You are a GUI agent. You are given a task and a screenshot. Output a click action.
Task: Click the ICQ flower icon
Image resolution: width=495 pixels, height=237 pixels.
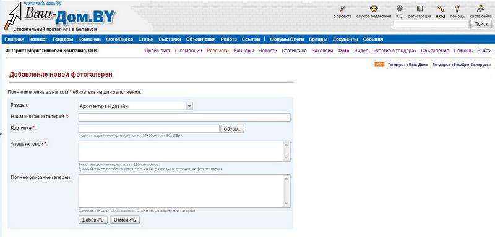pyautogui.click(x=399, y=9)
